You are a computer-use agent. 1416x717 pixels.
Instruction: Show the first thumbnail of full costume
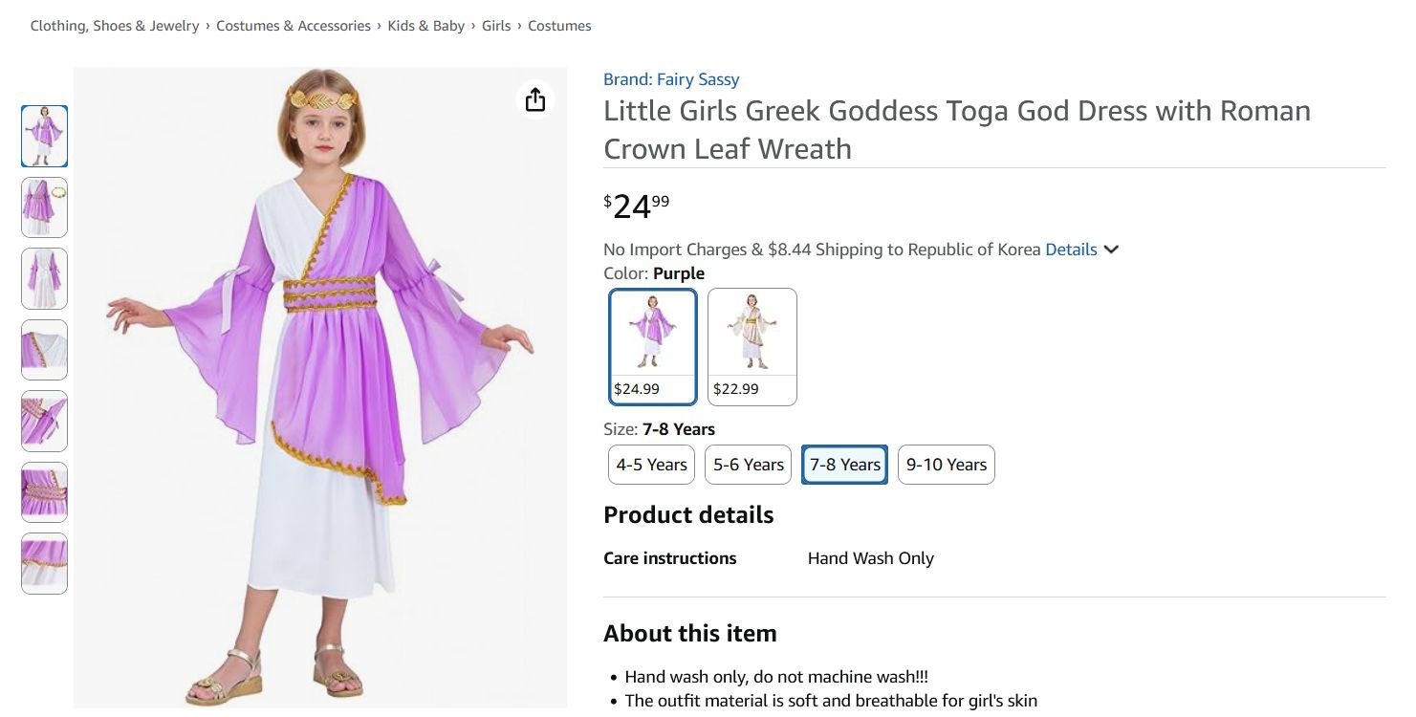coord(45,136)
